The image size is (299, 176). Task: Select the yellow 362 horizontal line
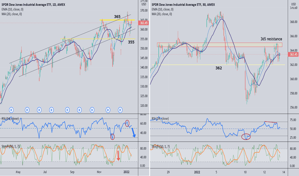(218, 65)
